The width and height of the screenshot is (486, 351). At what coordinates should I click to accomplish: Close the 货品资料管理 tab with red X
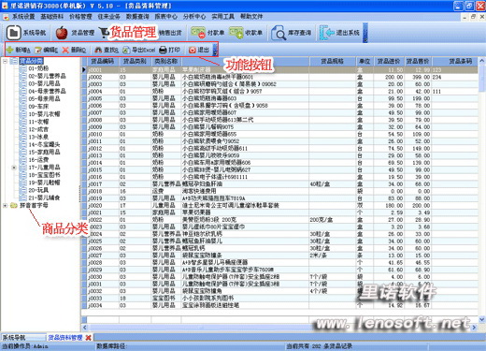click(89, 338)
